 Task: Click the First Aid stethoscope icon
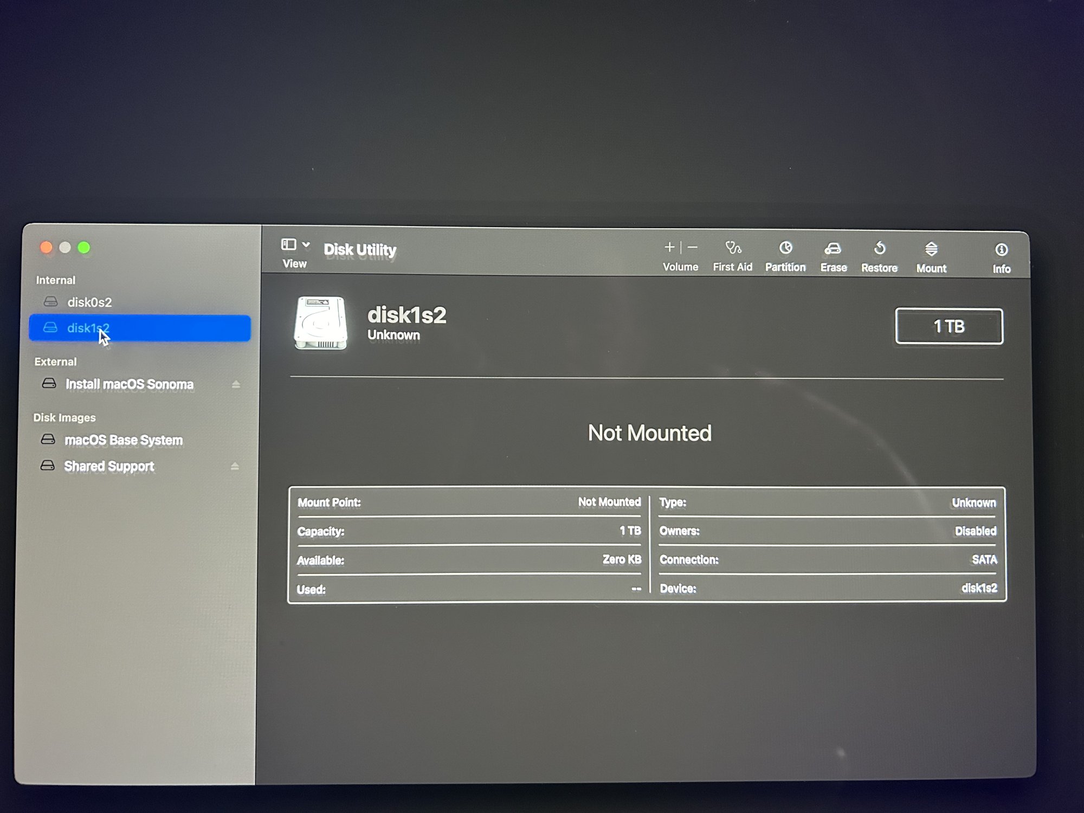[x=733, y=248]
